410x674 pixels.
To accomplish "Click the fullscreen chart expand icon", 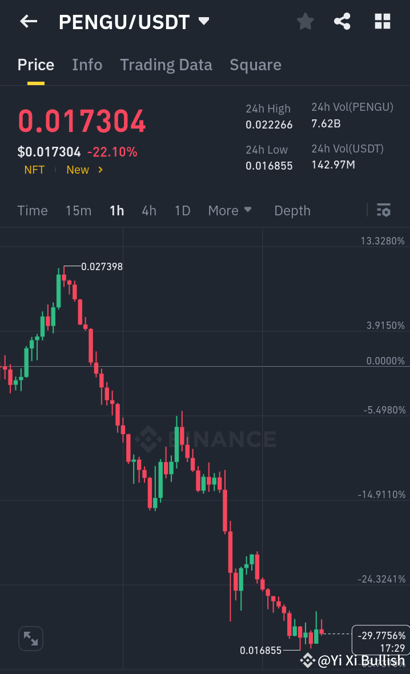I will coord(30,638).
